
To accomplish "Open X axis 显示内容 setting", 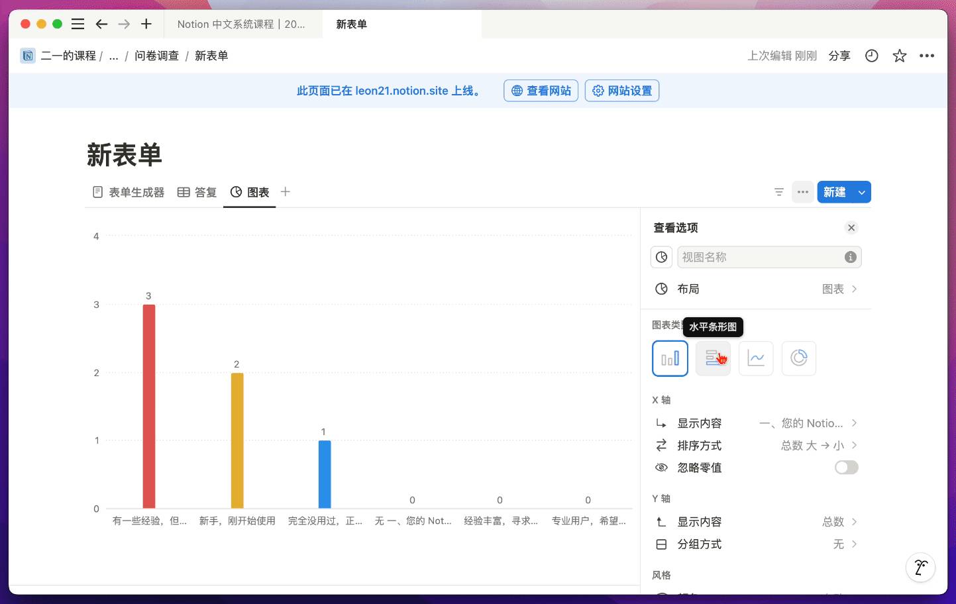I will click(x=756, y=423).
